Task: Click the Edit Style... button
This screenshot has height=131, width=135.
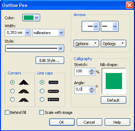Action: click(50, 60)
